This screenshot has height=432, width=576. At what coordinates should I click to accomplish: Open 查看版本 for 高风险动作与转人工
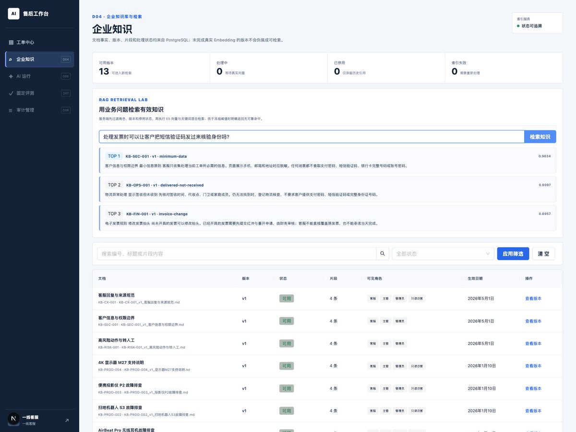533,344
